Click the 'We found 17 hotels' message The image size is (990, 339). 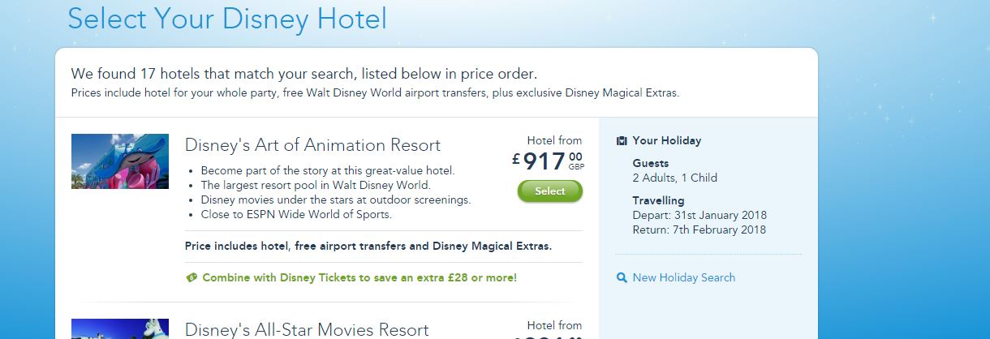click(x=303, y=74)
